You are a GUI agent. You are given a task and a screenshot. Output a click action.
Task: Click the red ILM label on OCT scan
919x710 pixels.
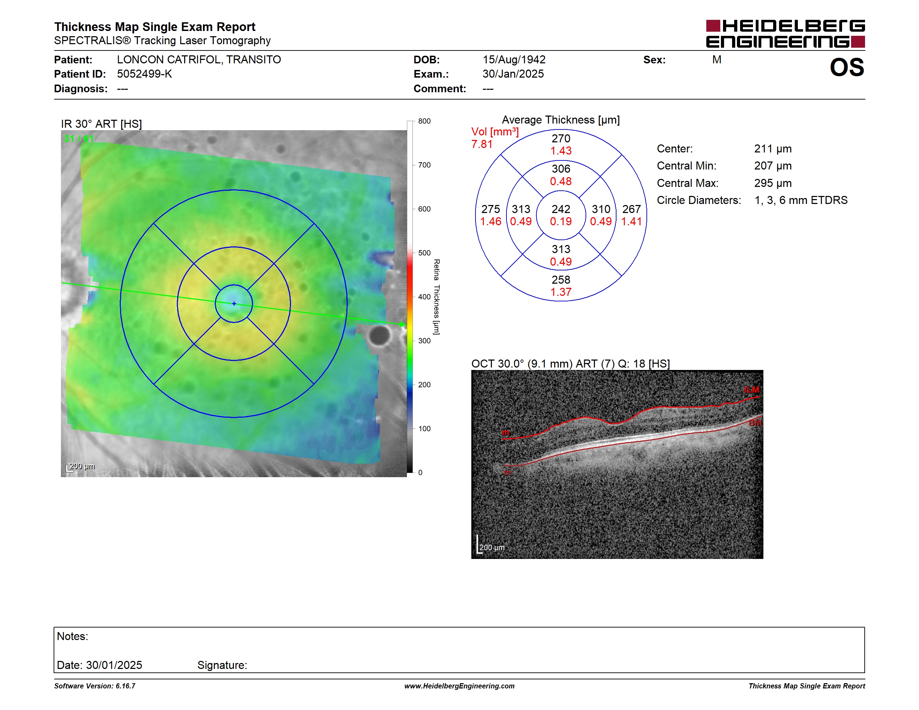751,390
